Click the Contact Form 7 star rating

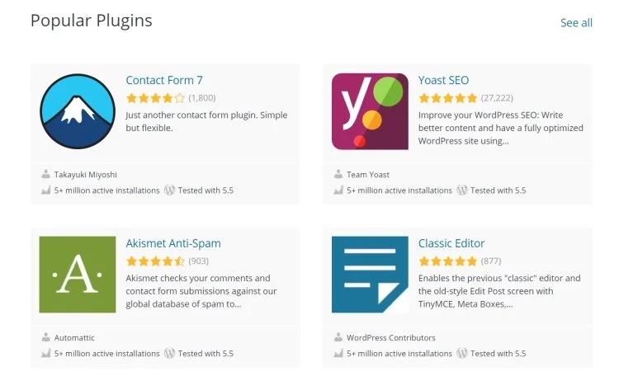click(155, 97)
